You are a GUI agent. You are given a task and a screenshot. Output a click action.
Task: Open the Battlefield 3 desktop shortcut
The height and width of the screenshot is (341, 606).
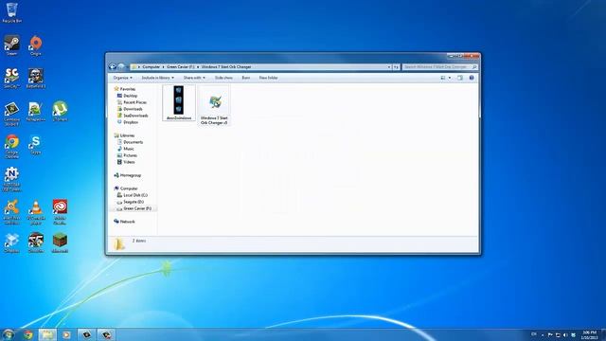pos(36,78)
